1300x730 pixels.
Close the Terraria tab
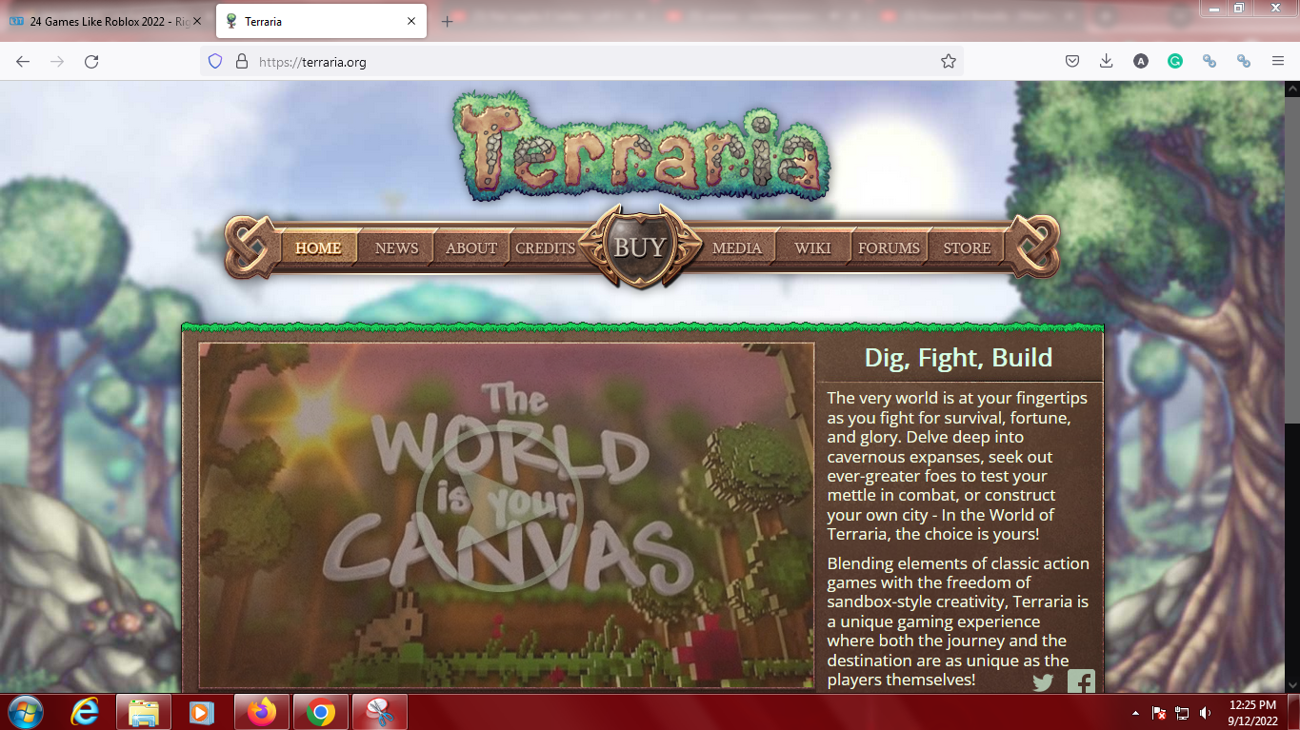click(x=411, y=21)
